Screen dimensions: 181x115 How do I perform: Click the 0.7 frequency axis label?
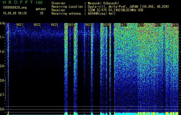[x=2, y=95]
